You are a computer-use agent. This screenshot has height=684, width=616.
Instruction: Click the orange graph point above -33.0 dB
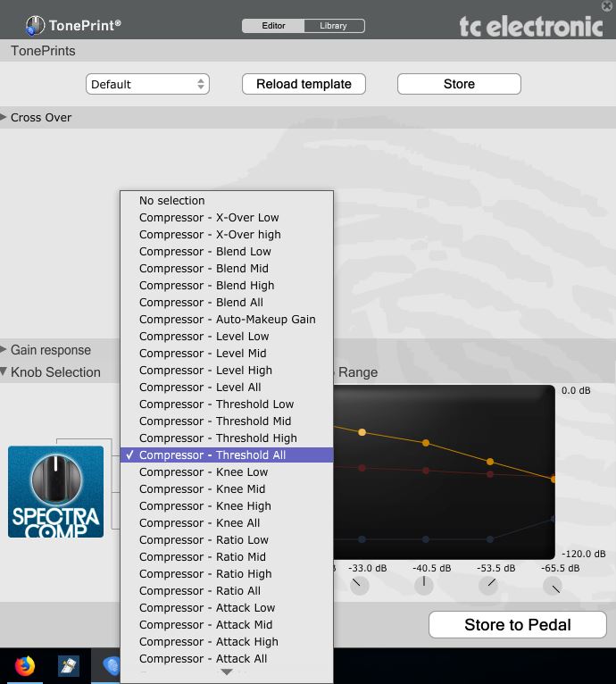[x=362, y=432]
